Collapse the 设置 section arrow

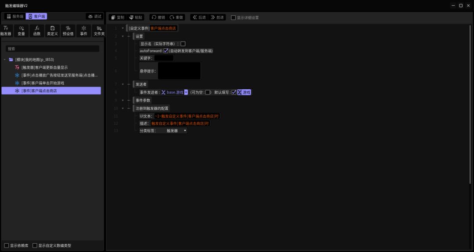click(x=123, y=36)
